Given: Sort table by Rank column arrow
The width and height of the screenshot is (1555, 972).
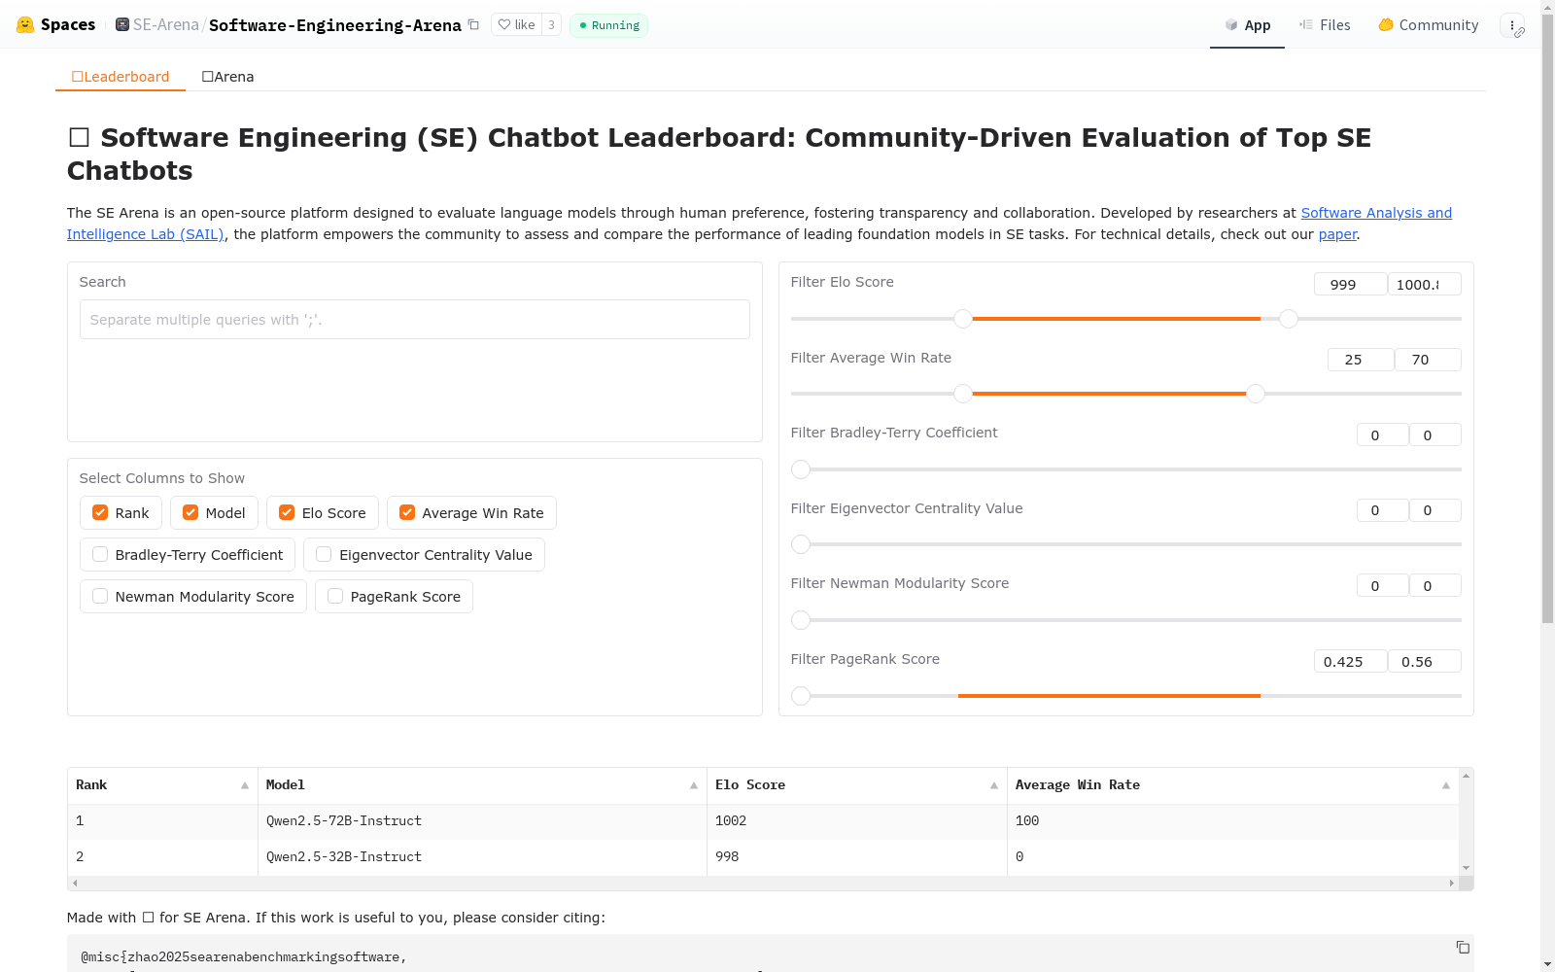Looking at the screenshot, I should [245, 785].
